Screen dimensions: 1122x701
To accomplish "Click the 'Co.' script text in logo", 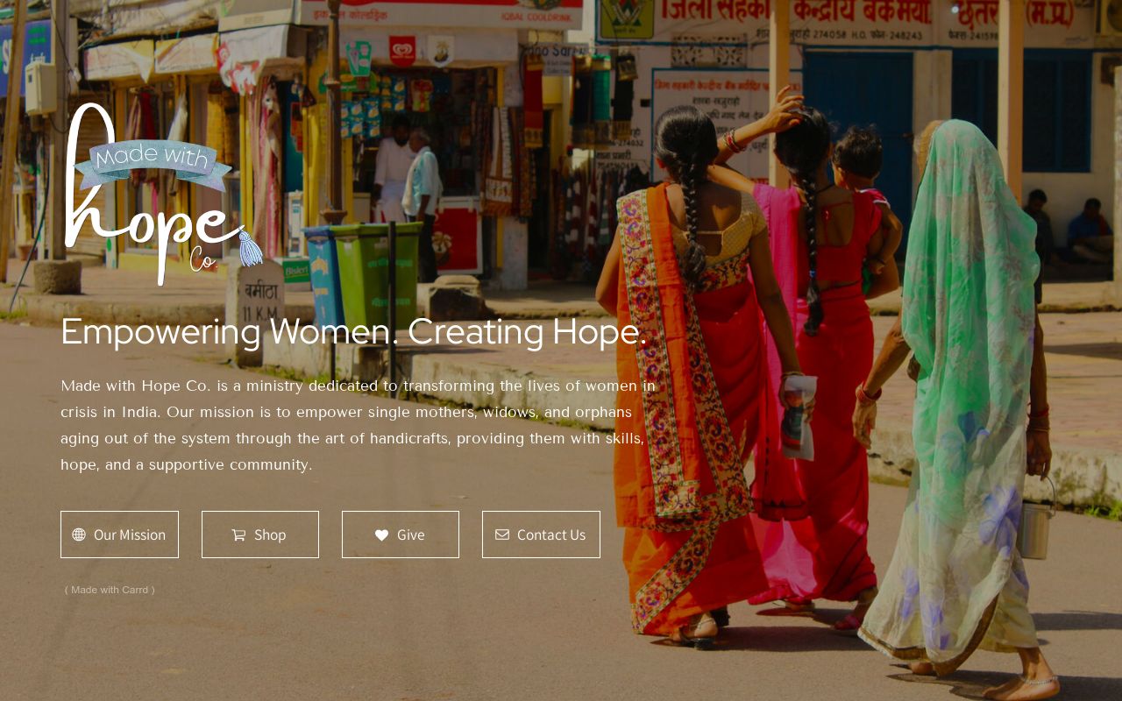I will coord(203,260).
